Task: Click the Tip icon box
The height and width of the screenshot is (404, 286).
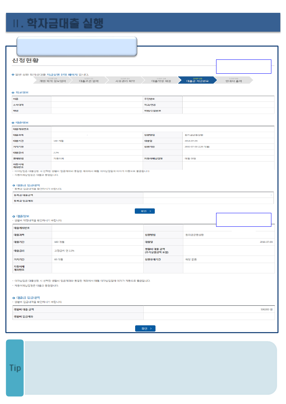Action: (x=15, y=368)
